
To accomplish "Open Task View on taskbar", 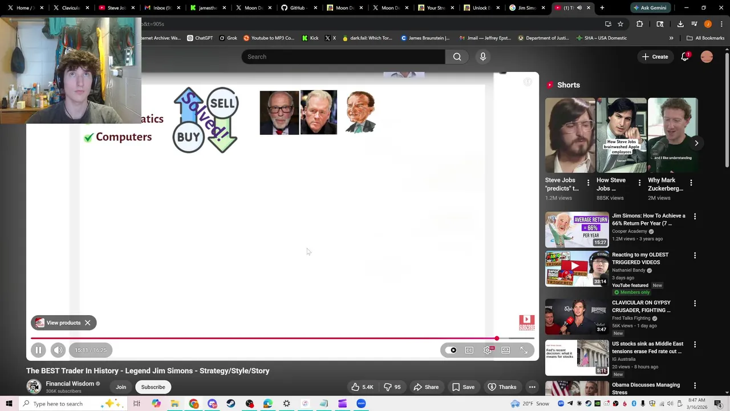I will pyautogui.click(x=137, y=404).
